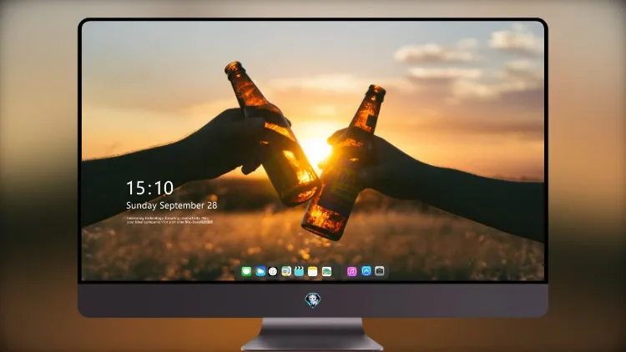This screenshot has height=352, width=626.
Task: Open the Photos gallery icon in the dock
Action: tap(326, 272)
